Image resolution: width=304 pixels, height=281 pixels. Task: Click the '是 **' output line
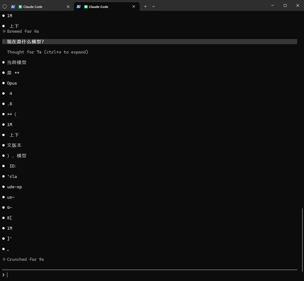13,73
